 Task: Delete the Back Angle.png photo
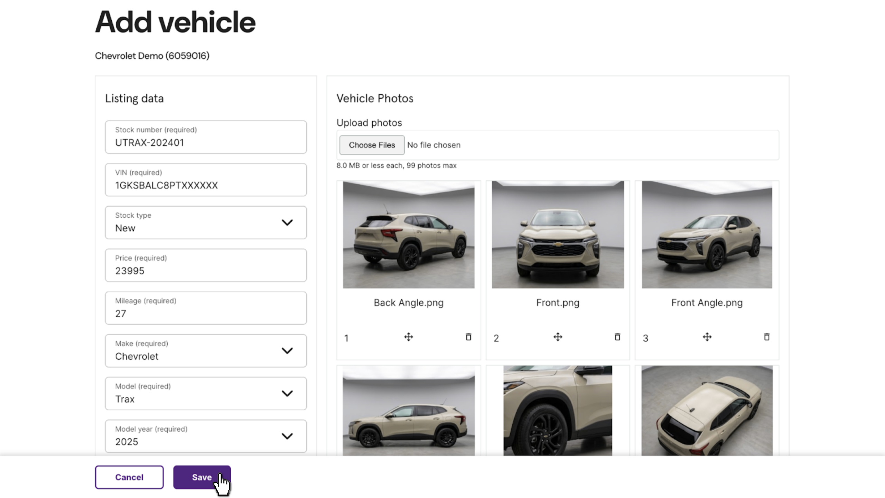(x=468, y=337)
